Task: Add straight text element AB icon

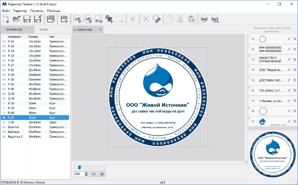Action: (77, 19)
